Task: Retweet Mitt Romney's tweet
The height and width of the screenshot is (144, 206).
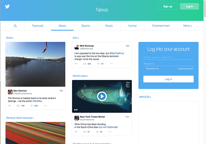Action: 85,64
